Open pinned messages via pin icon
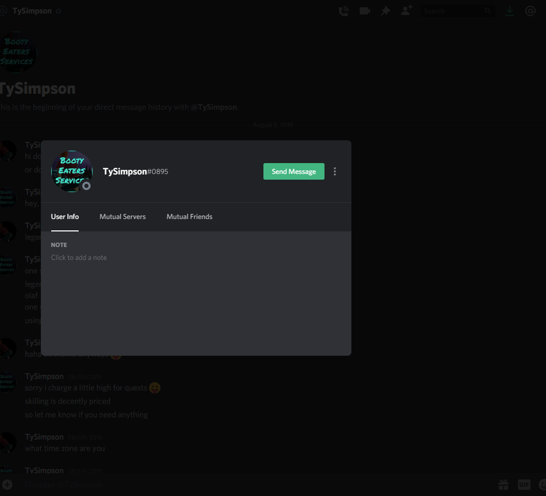 [x=386, y=11]
